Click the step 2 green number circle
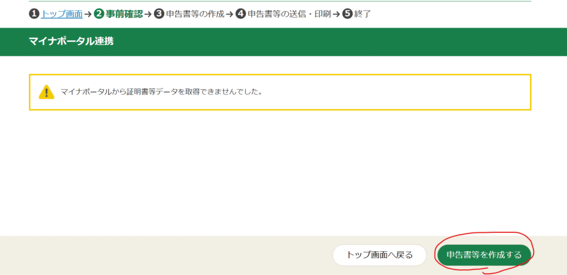This screenshot has width=567, height=275. (99, 14)
